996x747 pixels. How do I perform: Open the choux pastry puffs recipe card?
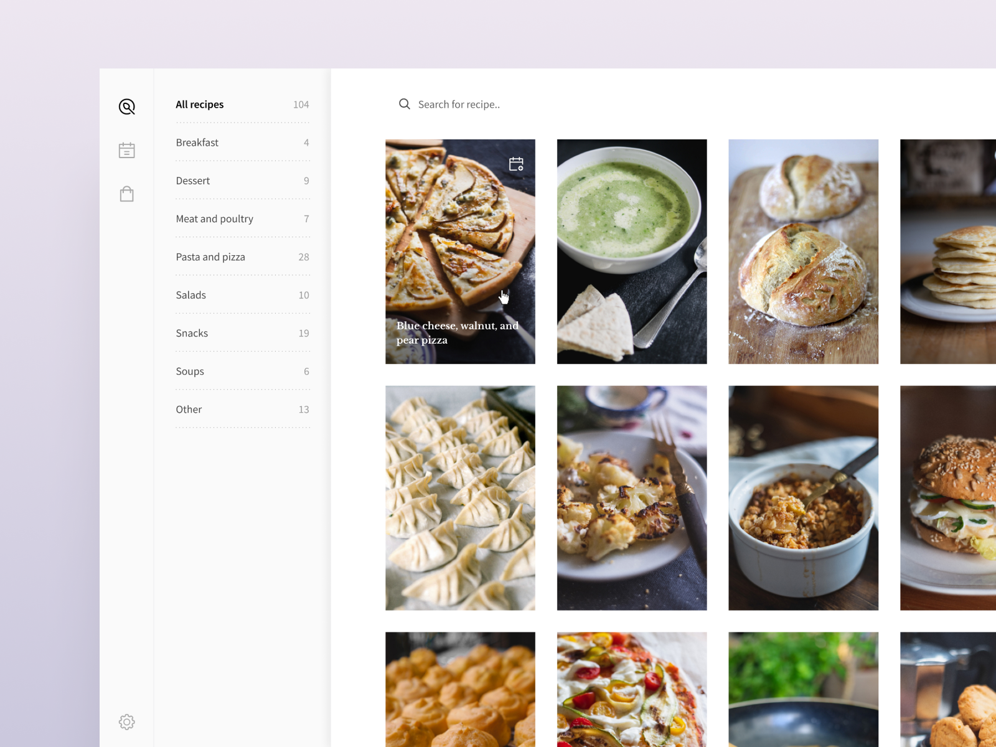(460, 690)
